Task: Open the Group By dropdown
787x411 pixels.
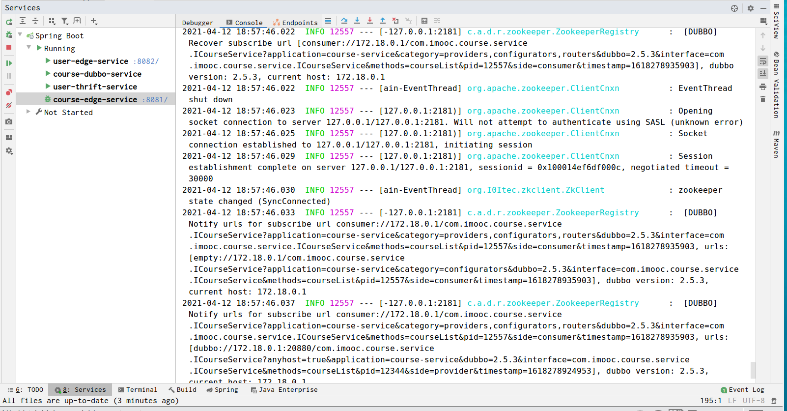Action: tap(52, 21)
